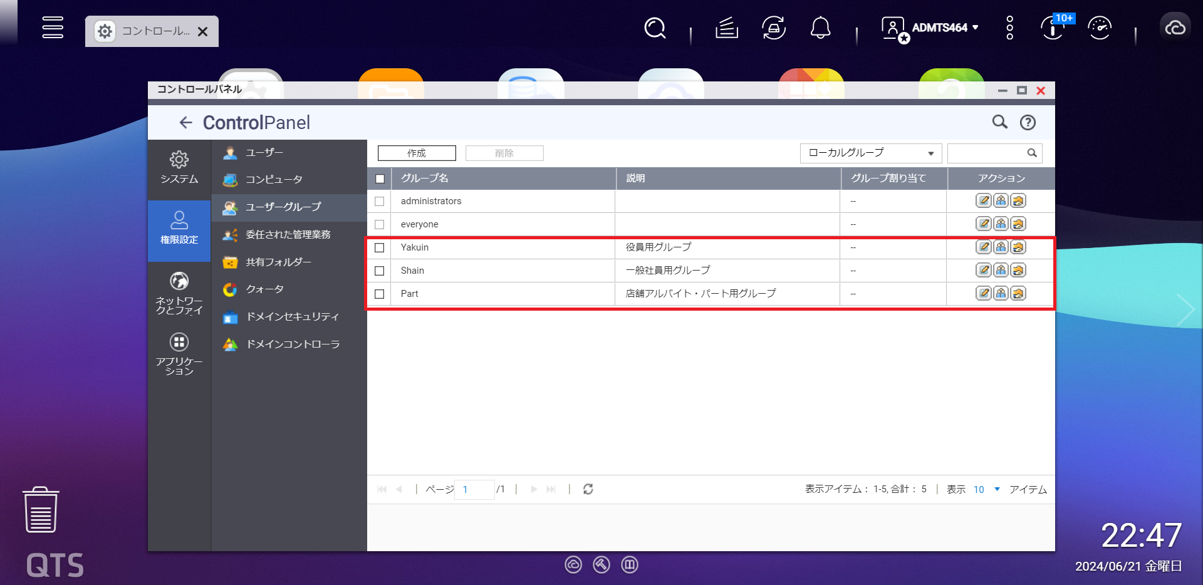Viewport: 1203px width, 585px height.
Task: Check the everyone group checkbox
Action: click(x=380, y=225)
